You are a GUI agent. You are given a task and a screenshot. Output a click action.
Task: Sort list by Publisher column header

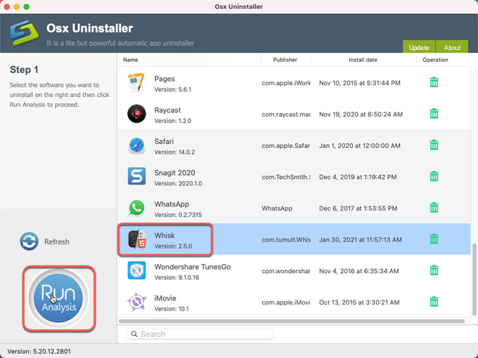point(285,60)
